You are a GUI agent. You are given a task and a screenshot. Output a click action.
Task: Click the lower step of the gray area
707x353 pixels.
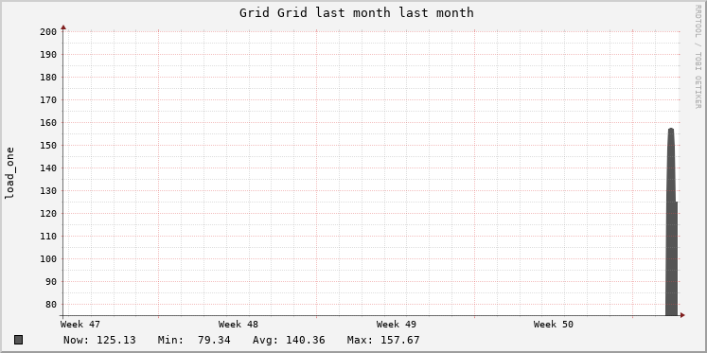pos(676,258)
